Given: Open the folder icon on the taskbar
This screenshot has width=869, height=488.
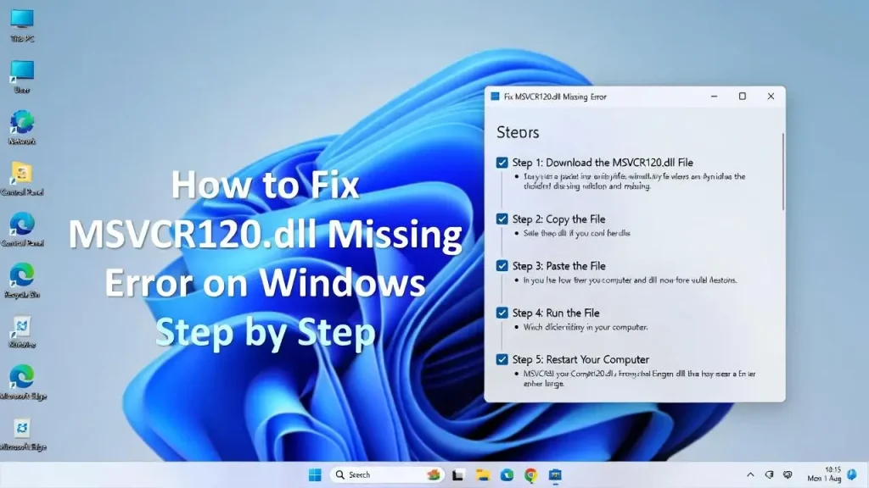Looking at the screenshot, I should pyautogui.click(x=483, y=474).
